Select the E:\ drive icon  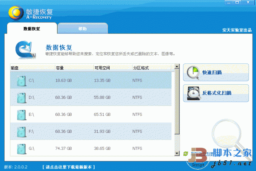tap(22, 115)
